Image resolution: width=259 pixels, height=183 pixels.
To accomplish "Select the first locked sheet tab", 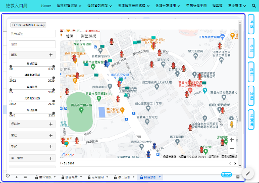I will pos(45,177).
